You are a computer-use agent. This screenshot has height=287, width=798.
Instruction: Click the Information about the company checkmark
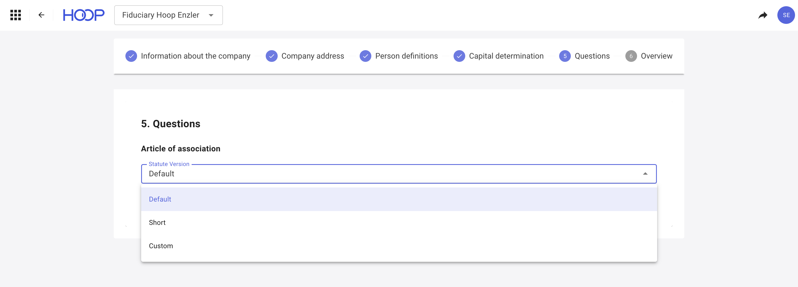(x=131, y=56)
